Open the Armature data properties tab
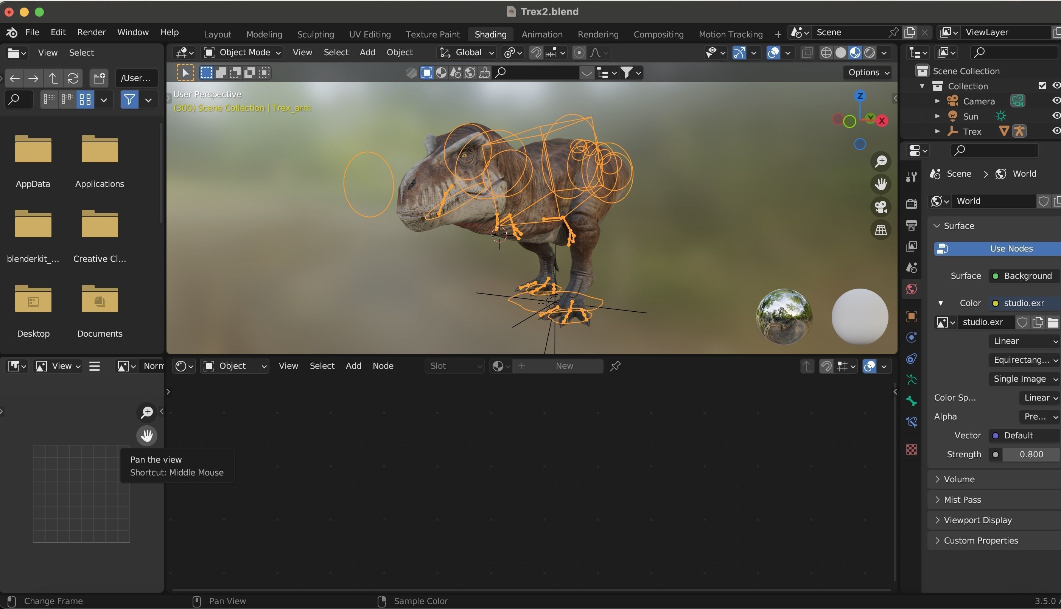This screenshot has width=1061, height=609. (x=911, y=380)
